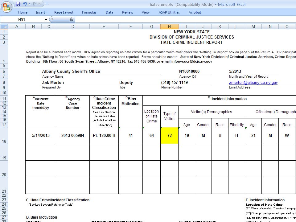Select column D header
296x222 pixels.
73,27
